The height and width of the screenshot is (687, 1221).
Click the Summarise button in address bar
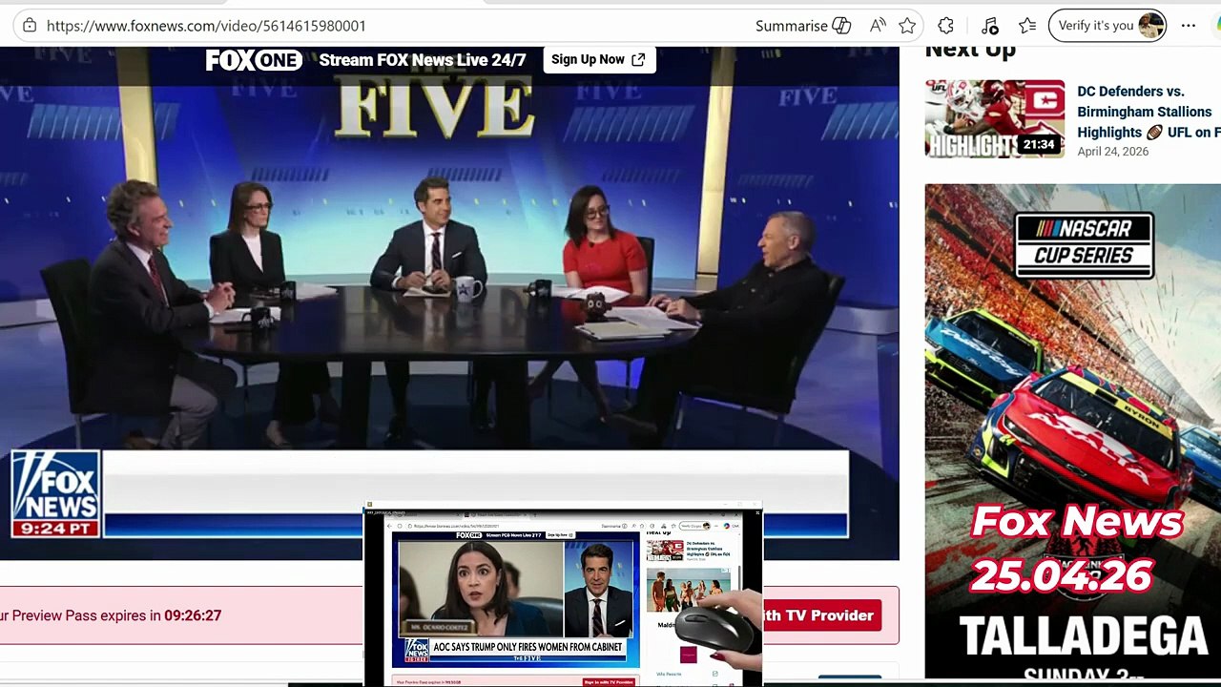pos(802,26)
